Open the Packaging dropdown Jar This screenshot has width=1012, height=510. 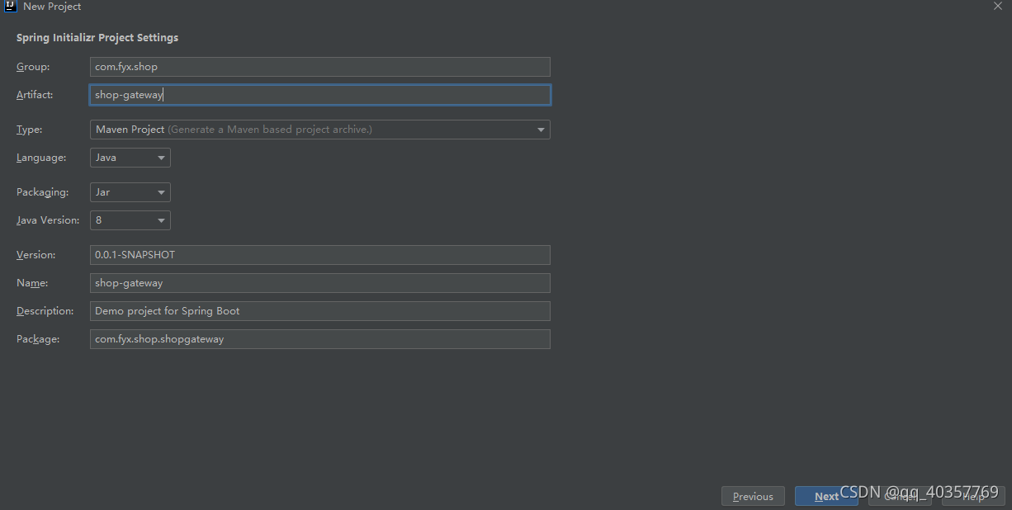click(130, 192)
